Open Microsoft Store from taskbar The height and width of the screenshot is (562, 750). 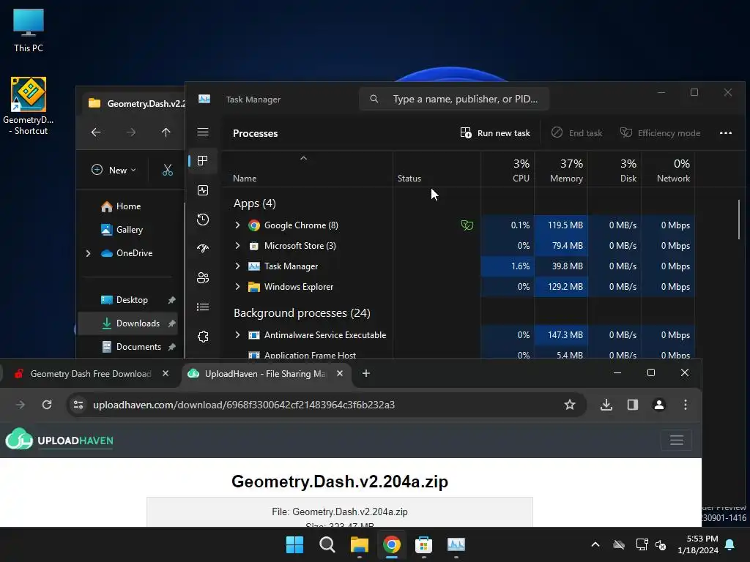(424, 544)
